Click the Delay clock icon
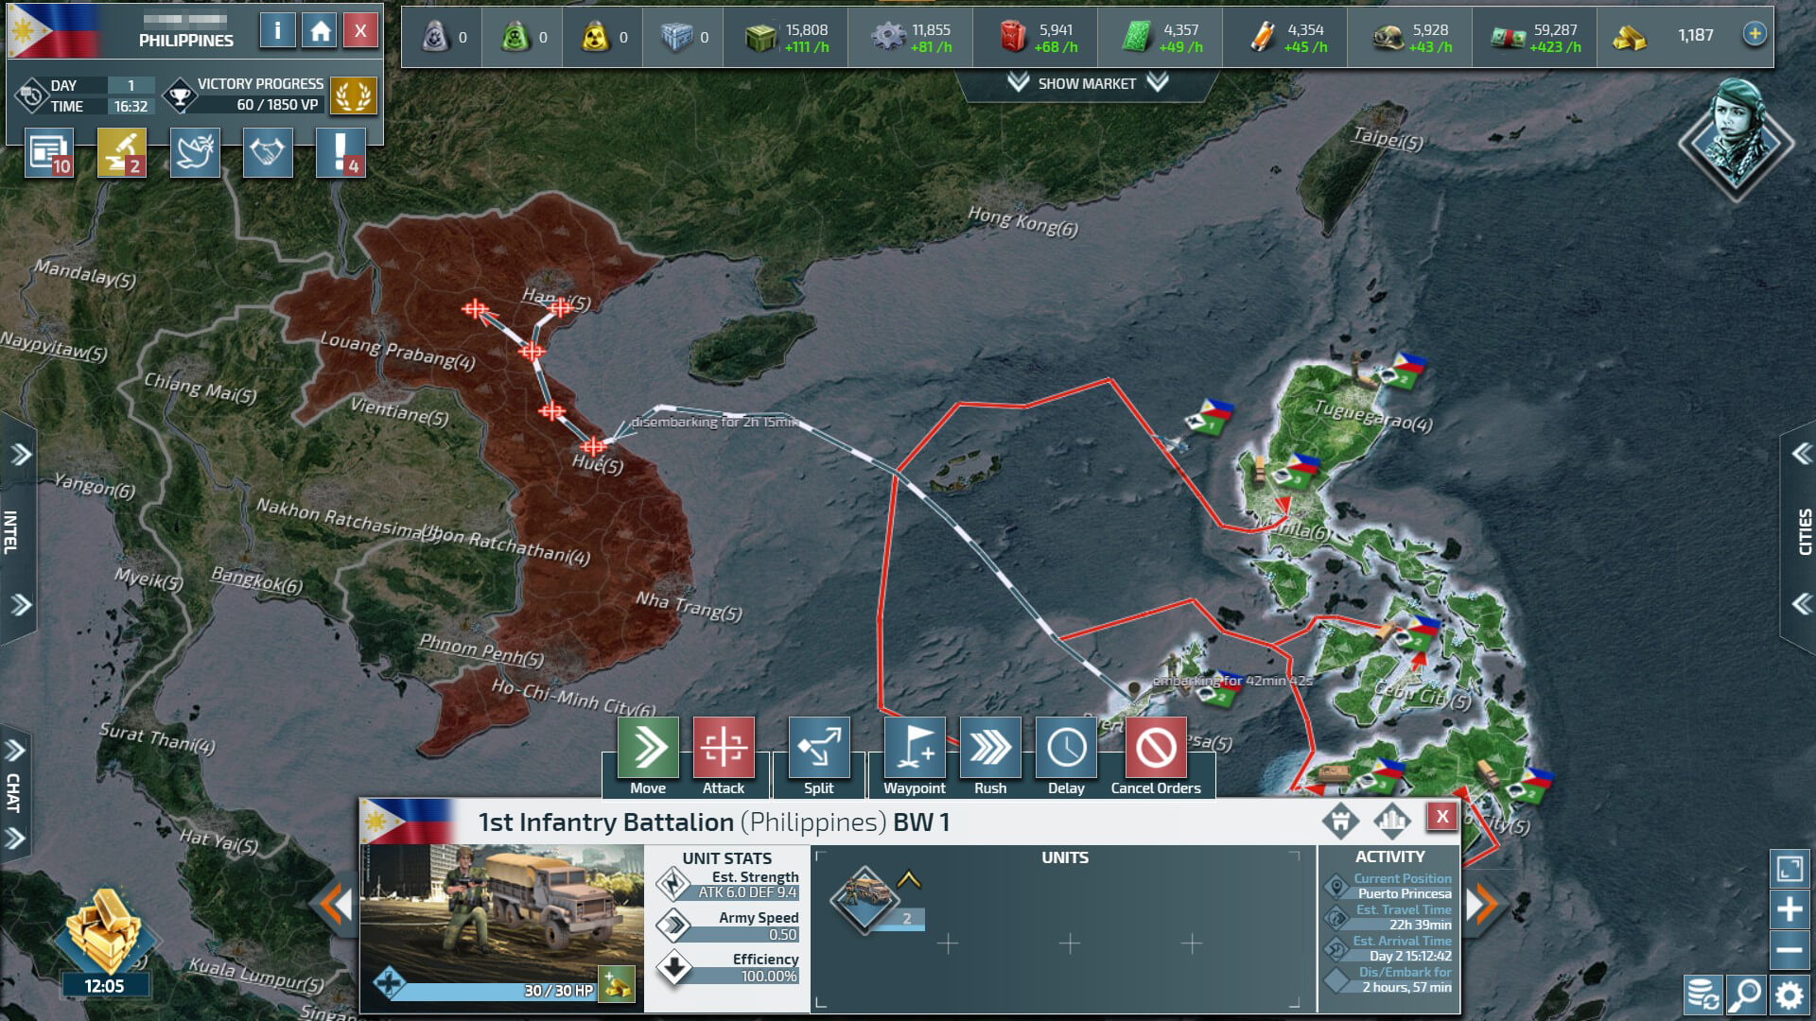Viewport: 1816px width, 1021px height. tap(1066, 748)
